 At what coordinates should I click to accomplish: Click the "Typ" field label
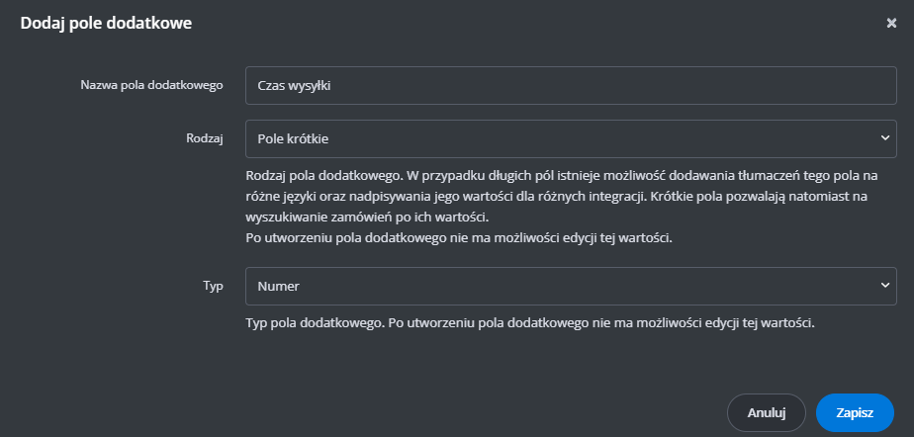(213, 286)
